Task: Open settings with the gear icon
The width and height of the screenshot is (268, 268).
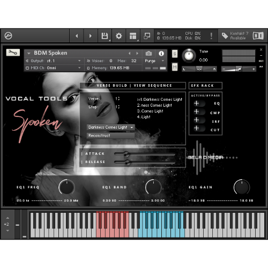Action: [x=118, y=36]
